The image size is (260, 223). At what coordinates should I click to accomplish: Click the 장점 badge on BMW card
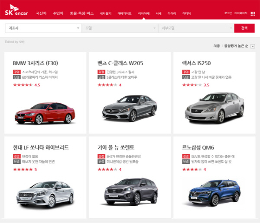(x=17, y=72)
